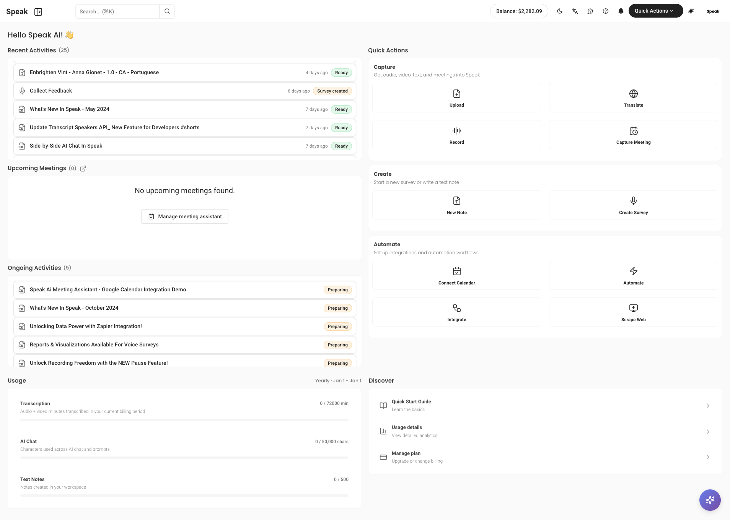Viewport: 730px width, 520px height.
Task: Click the Upload file icon
Action: 457,94
